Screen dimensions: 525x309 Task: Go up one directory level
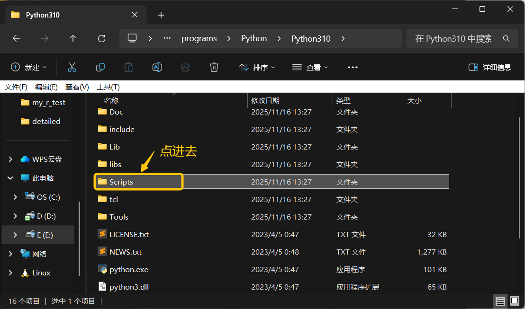click(x=73, y=39)
